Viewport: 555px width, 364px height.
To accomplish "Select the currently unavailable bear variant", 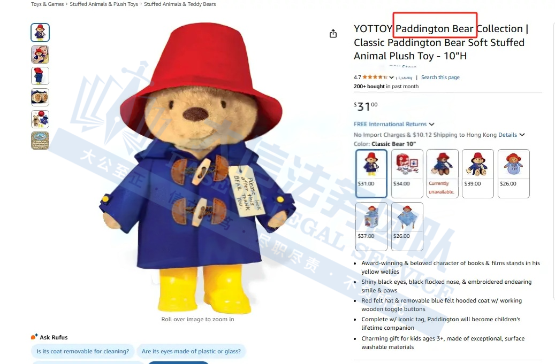I will 443,174.
